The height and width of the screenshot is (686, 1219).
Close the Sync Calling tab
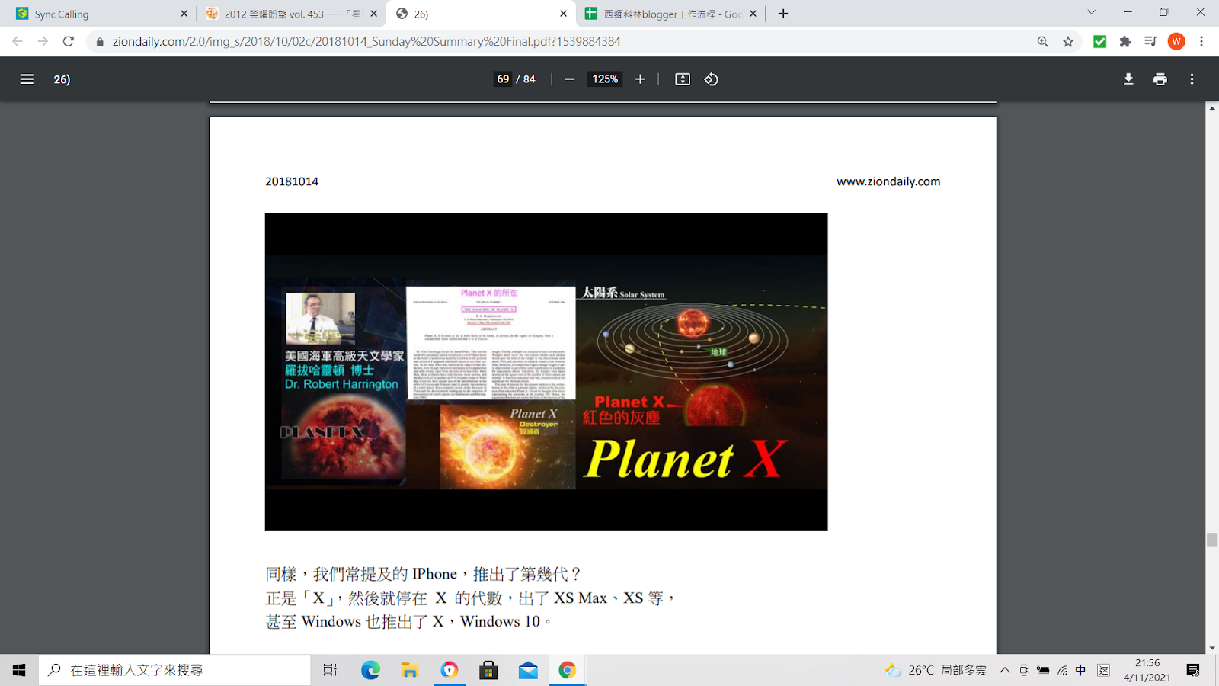[184, 14]
